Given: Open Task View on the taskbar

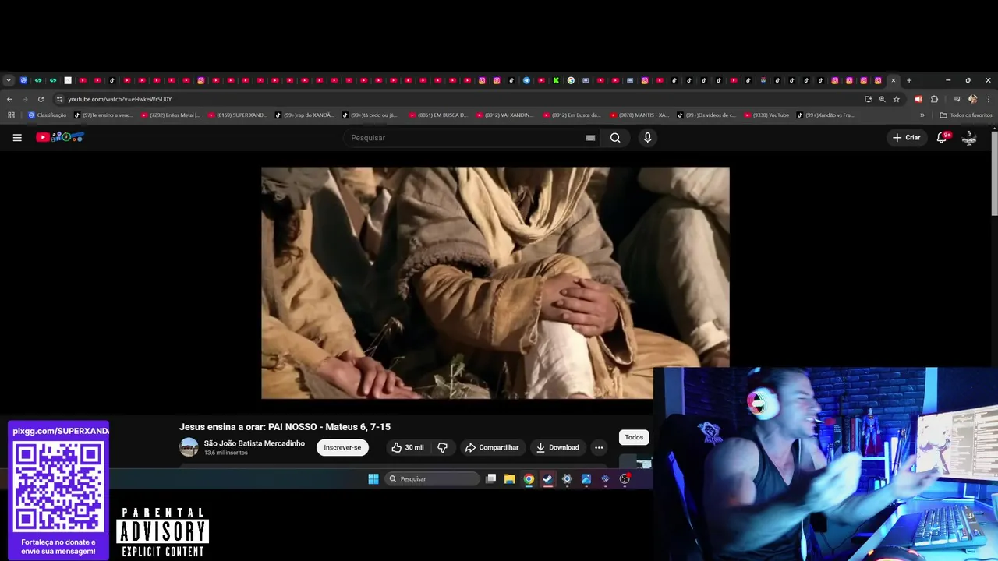Looking at the screenshot, I should 490,479.
